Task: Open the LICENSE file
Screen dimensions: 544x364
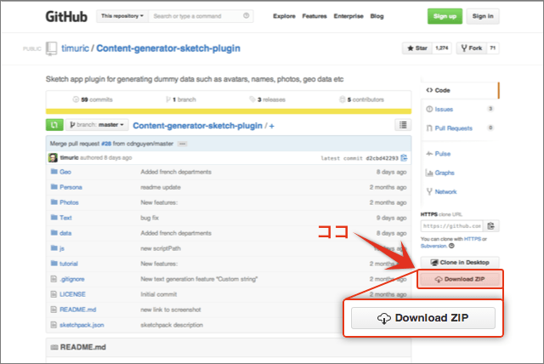Action: pyautogui.click(x=72, y=294)
